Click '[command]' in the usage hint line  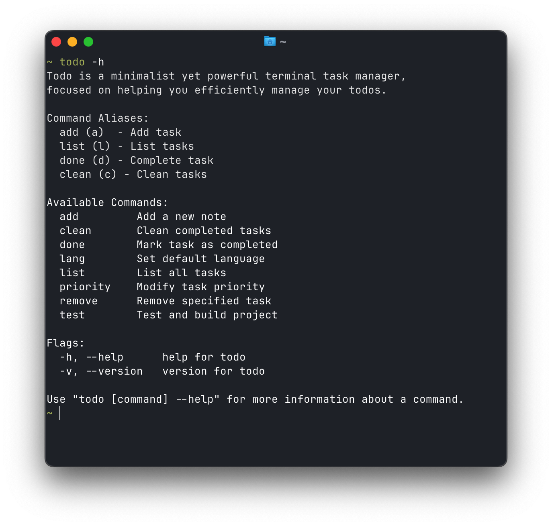140,399
